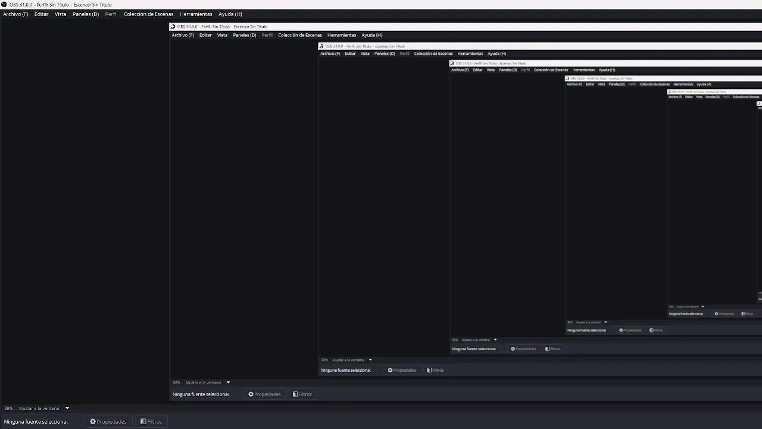Click Herramientas in the largest mirrored preview copy
This screenshot has width=762, height=429.
(342, 35)
